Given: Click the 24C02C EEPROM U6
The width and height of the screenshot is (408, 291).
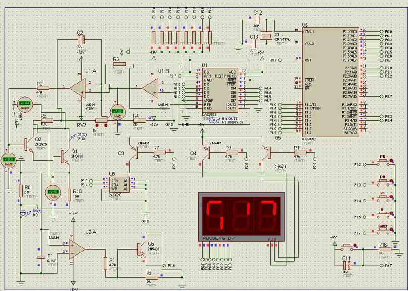Looking at the screenshot, I should pyautogui.click(x=119, y=185).
